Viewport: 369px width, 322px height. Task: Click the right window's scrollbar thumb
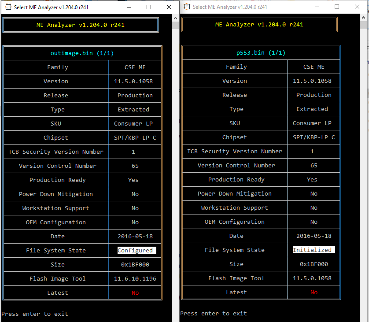(x=363, y=25)
